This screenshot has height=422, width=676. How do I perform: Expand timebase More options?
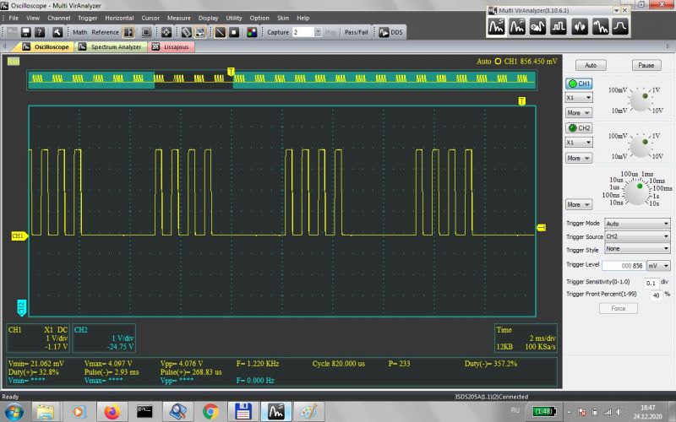tap(579, 204)
